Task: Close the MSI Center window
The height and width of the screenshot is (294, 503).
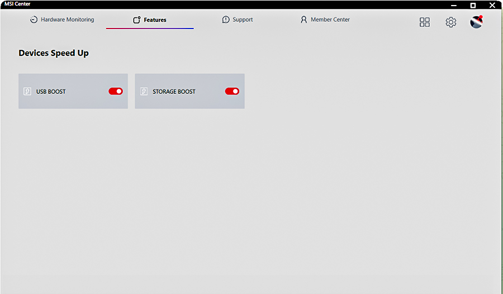Action: point(492,5)
